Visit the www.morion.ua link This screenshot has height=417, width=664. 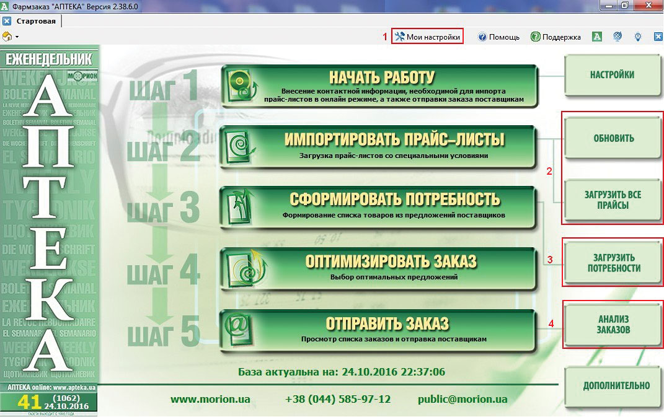click(210, 399)
